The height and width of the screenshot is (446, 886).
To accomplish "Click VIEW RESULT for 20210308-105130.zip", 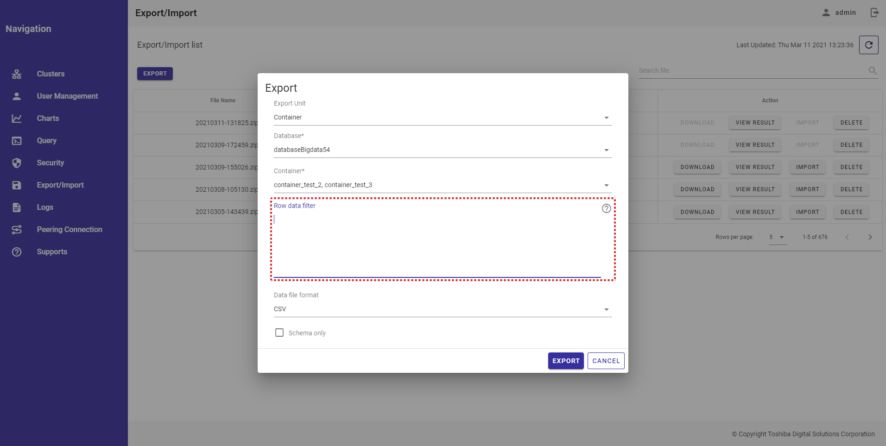I will tap(755, 189).
